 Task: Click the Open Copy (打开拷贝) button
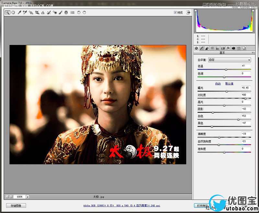point(202,206)
